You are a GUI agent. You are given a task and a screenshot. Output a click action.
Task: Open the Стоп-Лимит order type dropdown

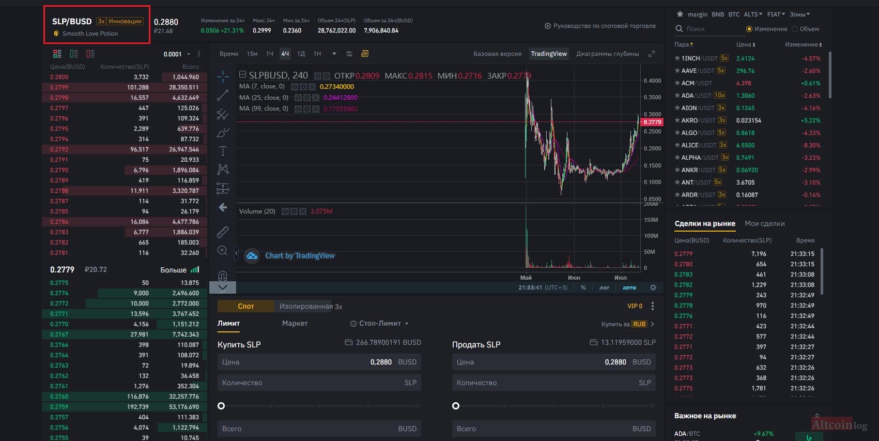[379, 324]
